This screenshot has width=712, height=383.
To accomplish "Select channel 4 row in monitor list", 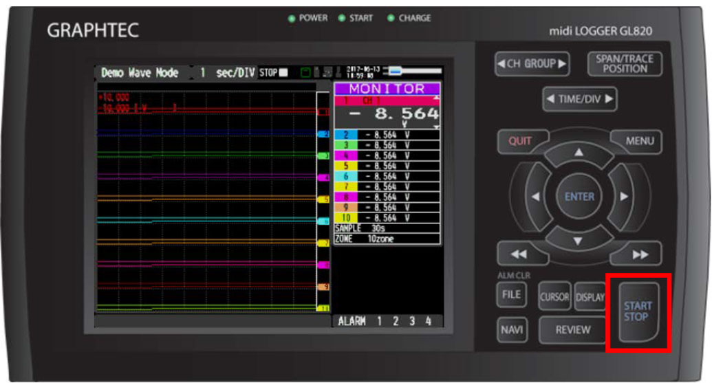I will click(x=387, y=155).
